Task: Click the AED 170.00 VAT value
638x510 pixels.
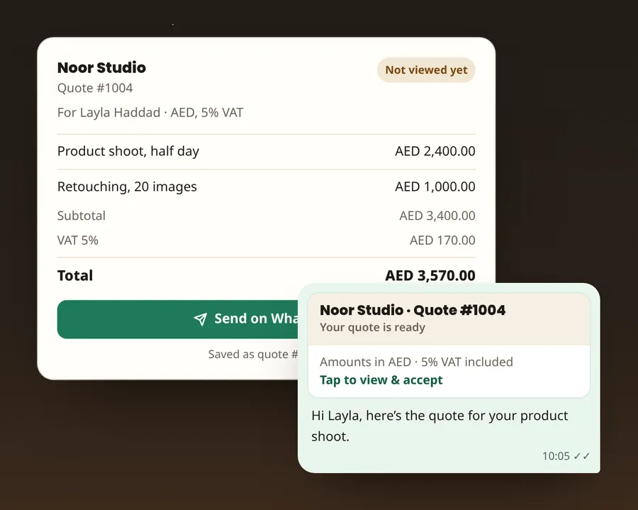Action: [x=442, y=240]
